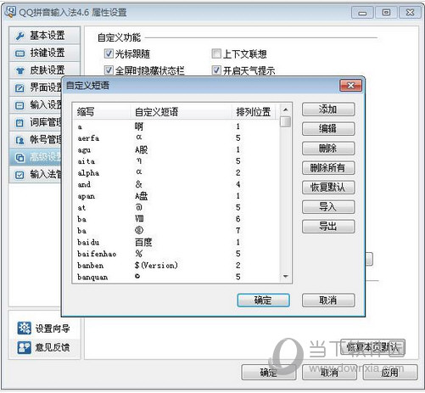Sort by 自定义短语 column header

click(181, 112)
